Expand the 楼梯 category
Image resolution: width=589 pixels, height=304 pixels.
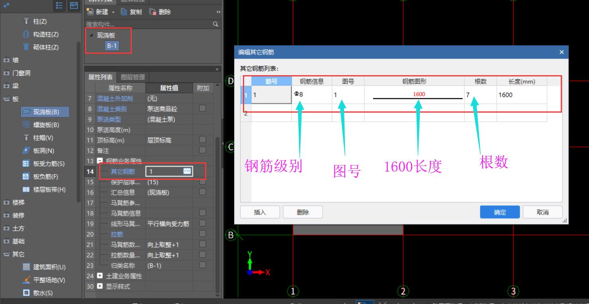coord(6,203)
